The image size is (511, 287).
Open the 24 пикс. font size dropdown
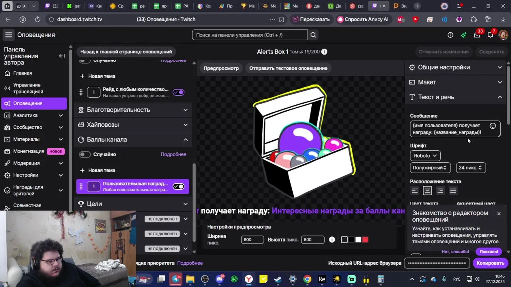point(471,168)
